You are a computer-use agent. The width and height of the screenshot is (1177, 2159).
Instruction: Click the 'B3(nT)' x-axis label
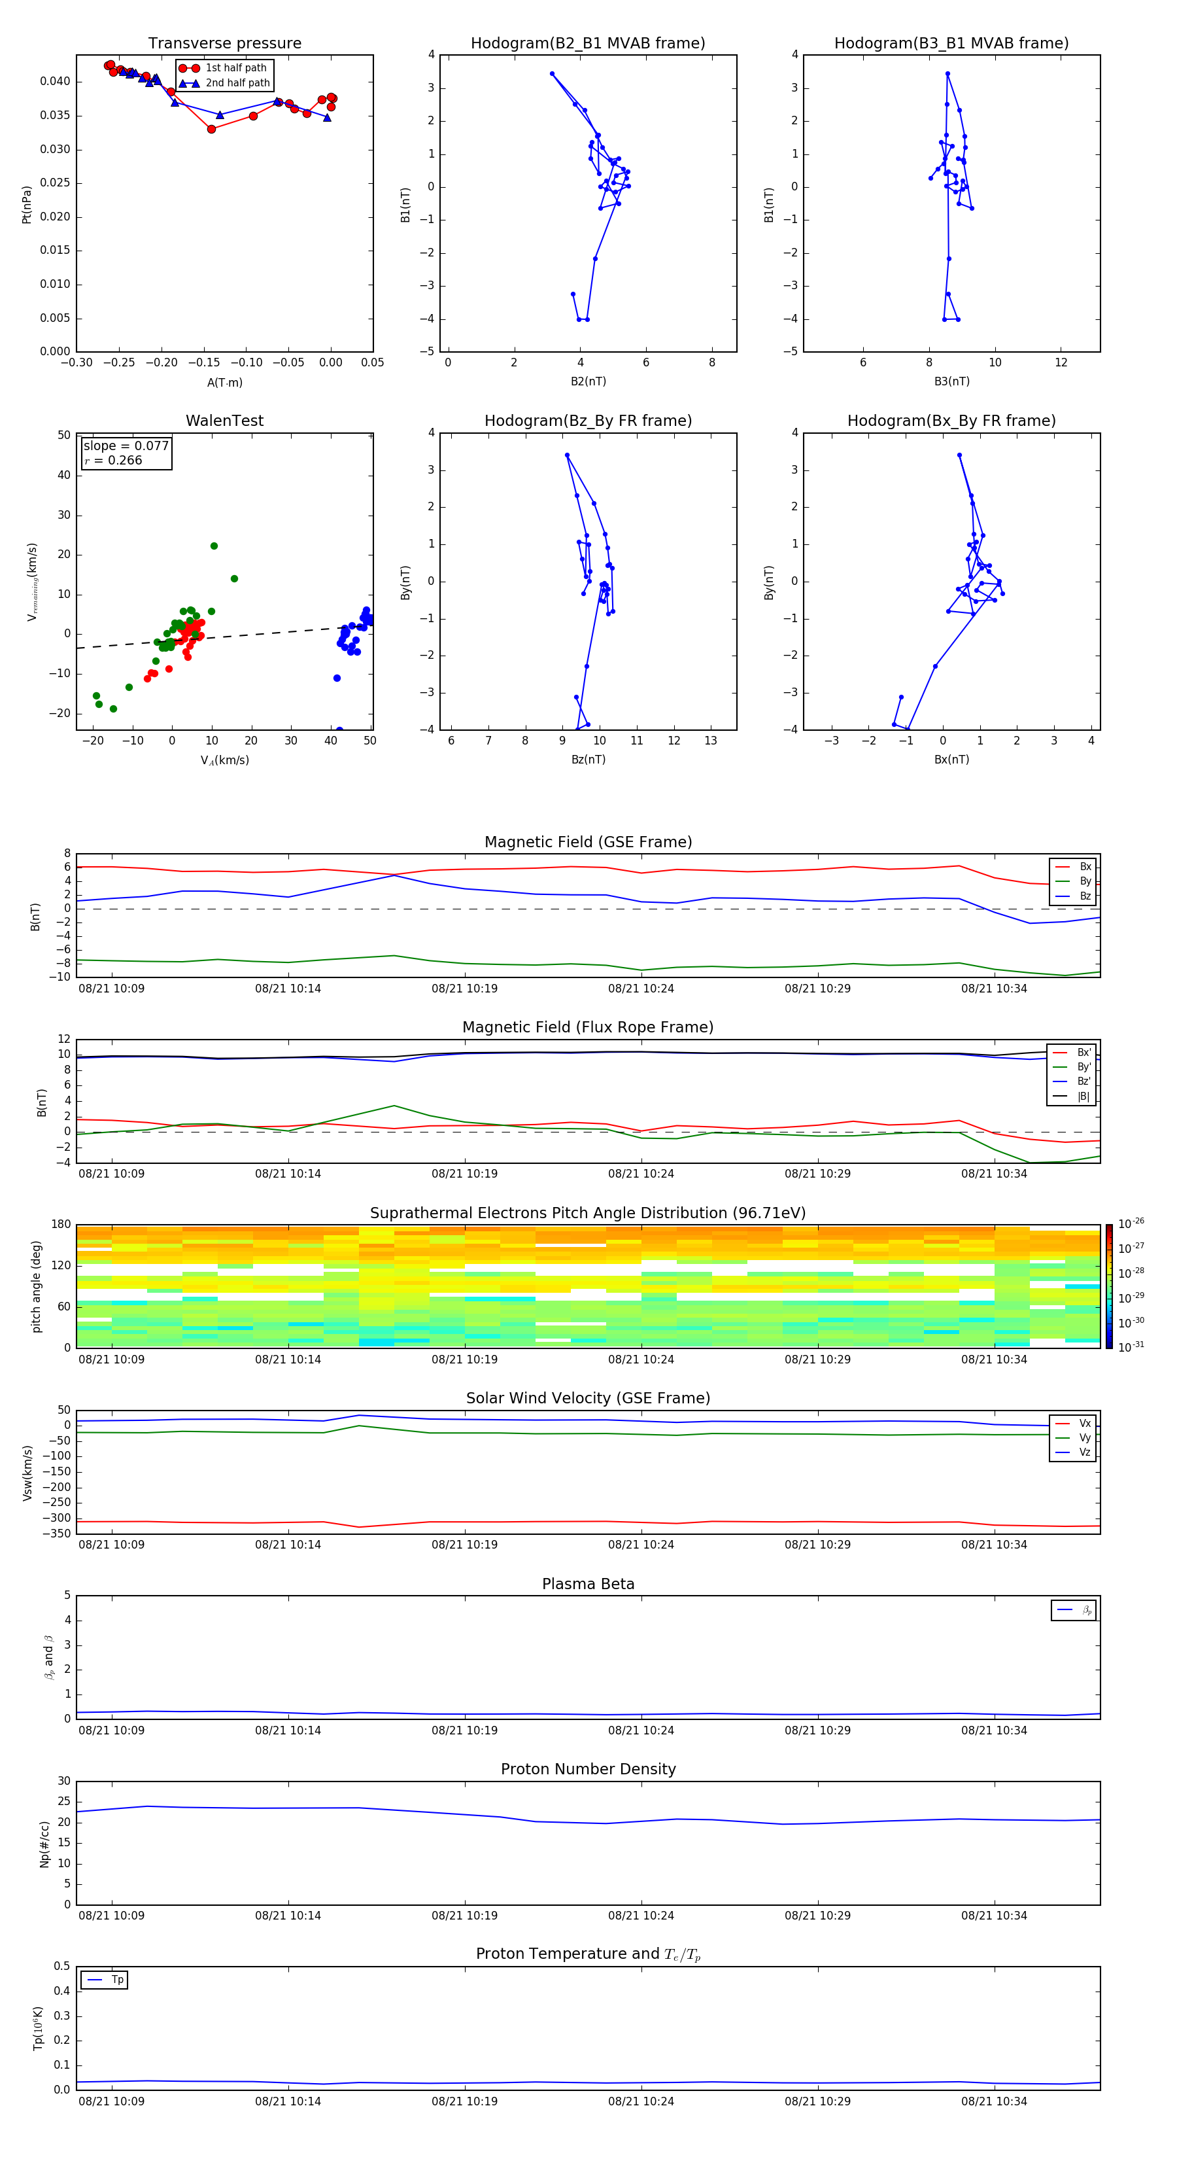951,381
